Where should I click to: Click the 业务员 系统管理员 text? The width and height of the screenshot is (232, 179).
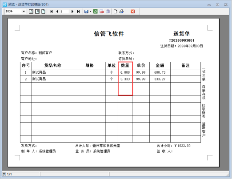point(93,151)
